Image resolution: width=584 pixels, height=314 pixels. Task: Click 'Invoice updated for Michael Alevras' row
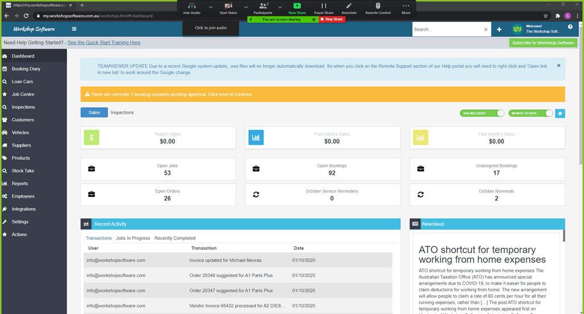(x=238, y=261)
